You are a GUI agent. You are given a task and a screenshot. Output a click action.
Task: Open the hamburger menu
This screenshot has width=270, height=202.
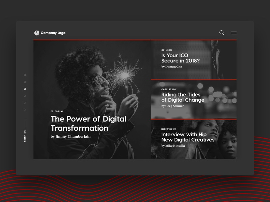click(234, 33)
